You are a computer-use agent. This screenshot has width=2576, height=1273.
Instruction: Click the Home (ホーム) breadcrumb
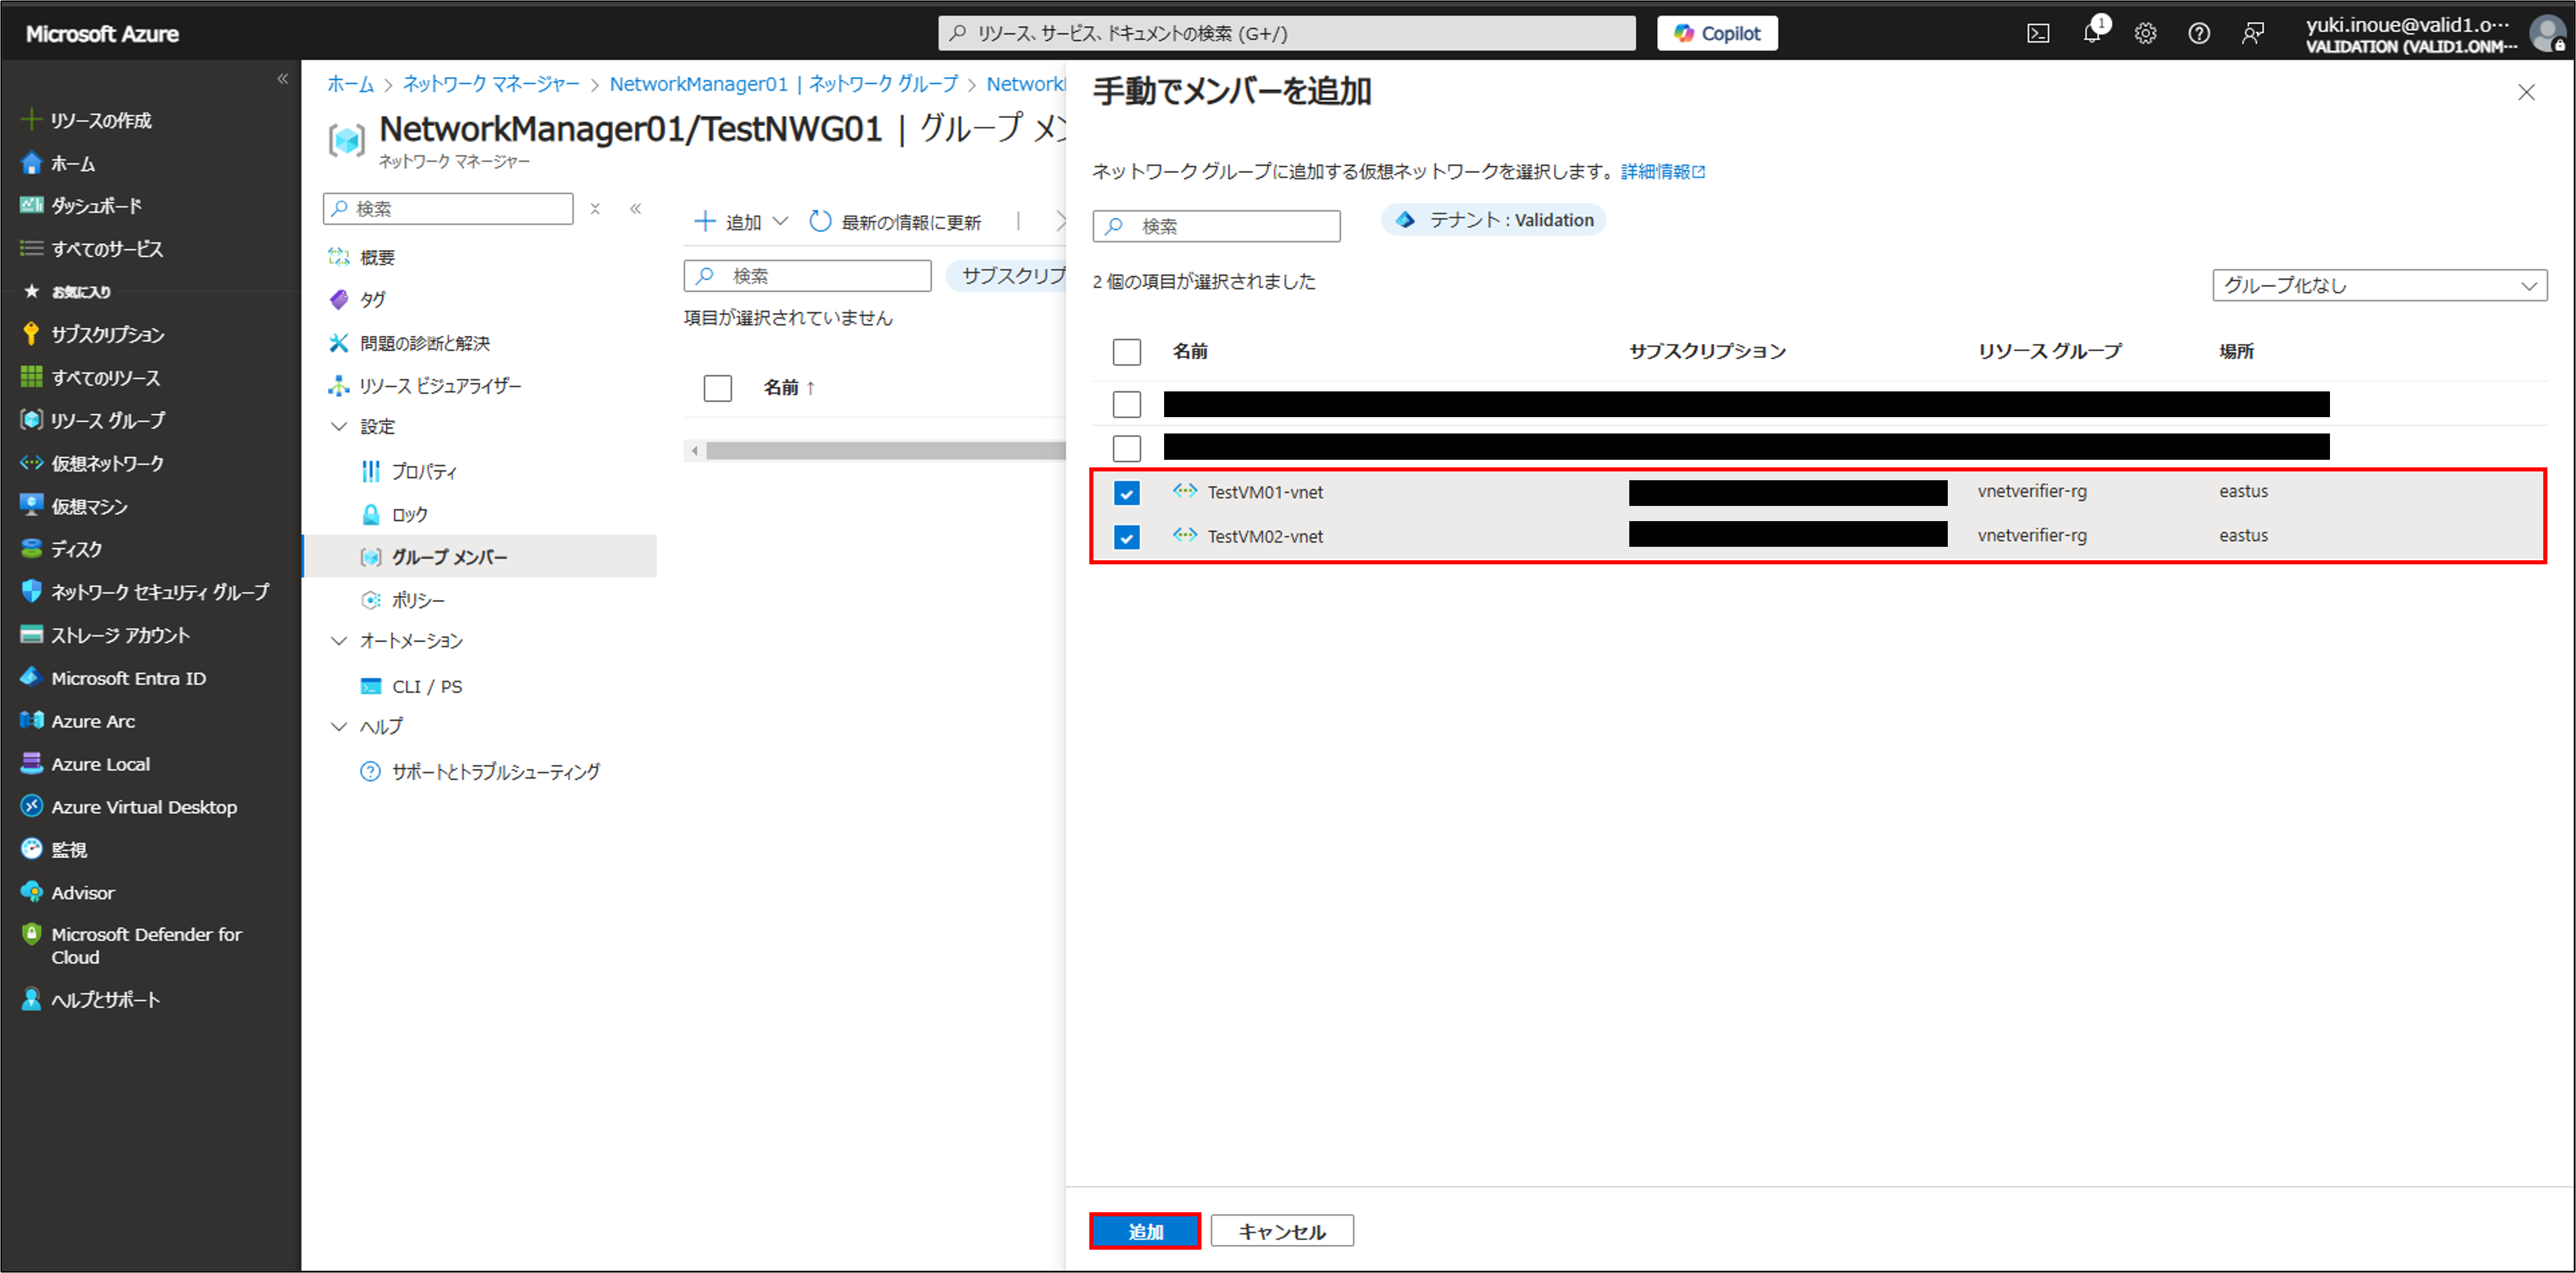350,84
